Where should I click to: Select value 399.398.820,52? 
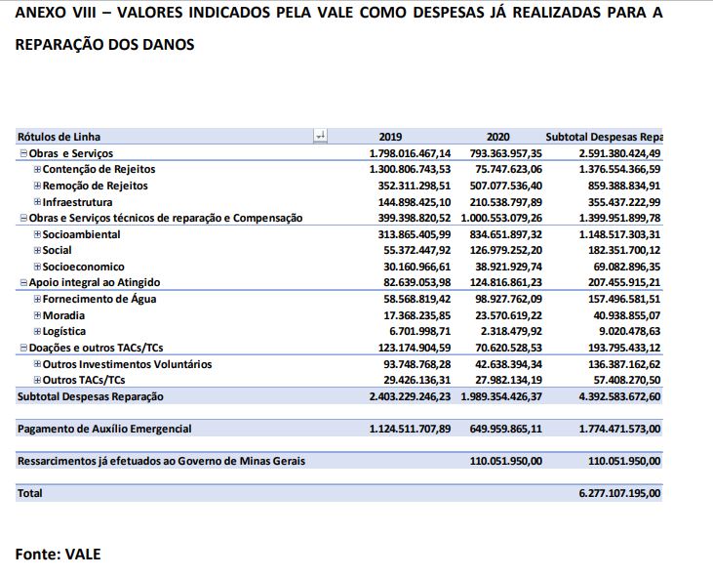415,219
